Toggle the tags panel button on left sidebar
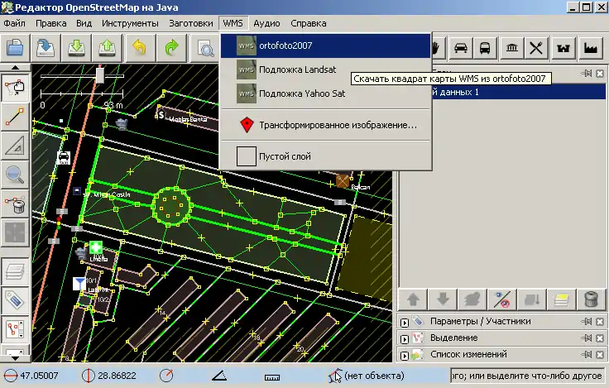 [x=15, y=299]
